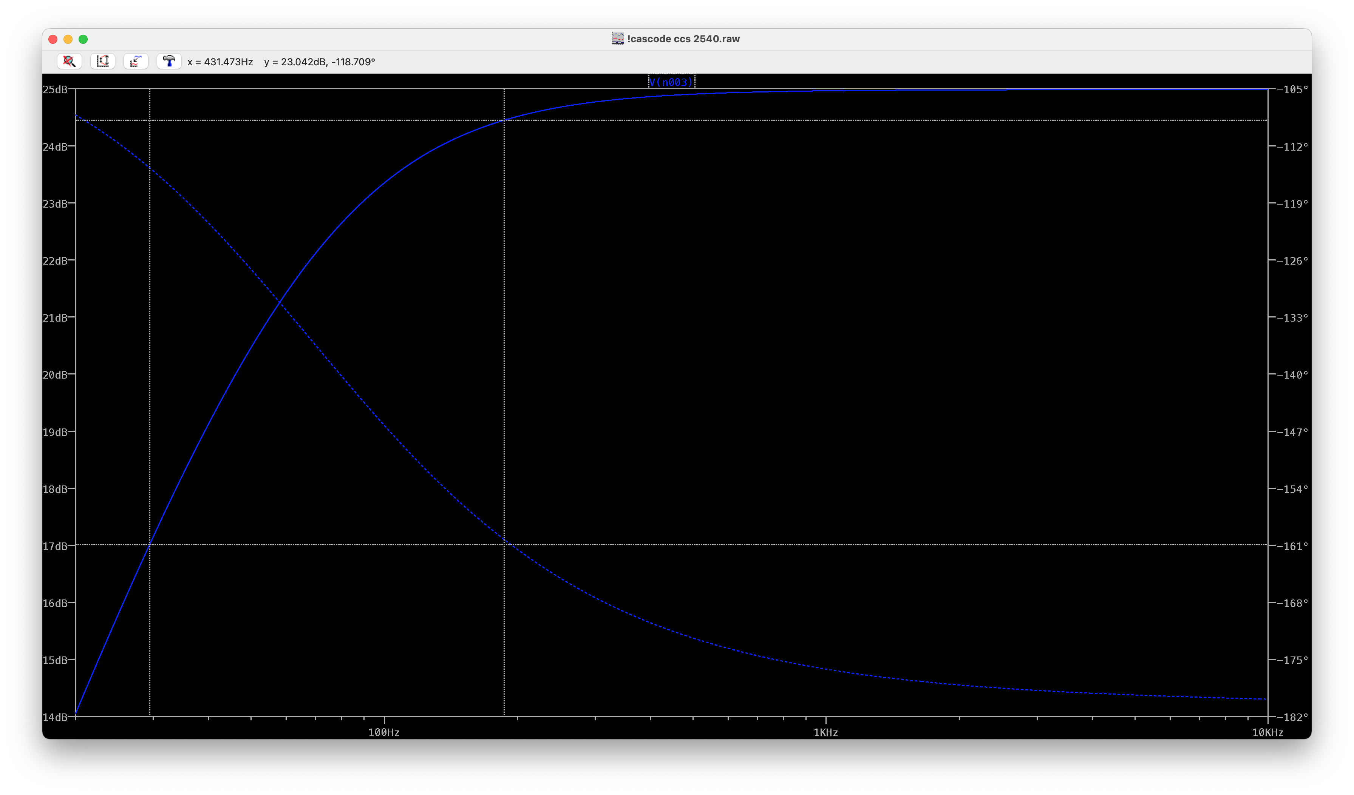The height and width of the screenshot is (795, 1354).
Task: Open the hammer control panel icon
Action: 169,61
